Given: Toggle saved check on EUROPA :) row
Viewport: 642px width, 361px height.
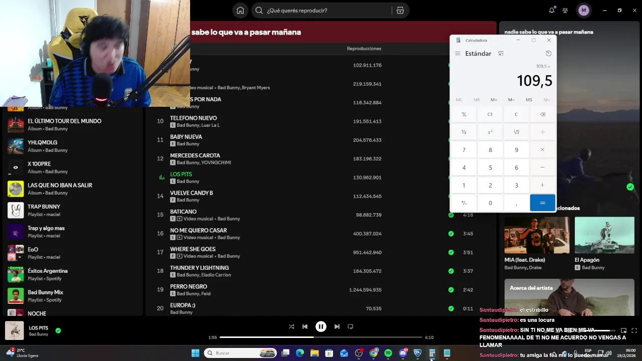Looking at the screenshot, I should 451,308.
